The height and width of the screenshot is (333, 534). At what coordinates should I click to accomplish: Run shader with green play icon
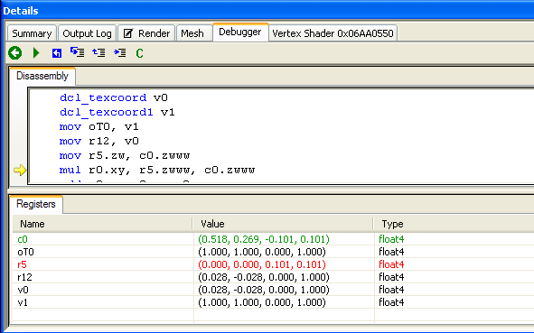click(36, 53)
